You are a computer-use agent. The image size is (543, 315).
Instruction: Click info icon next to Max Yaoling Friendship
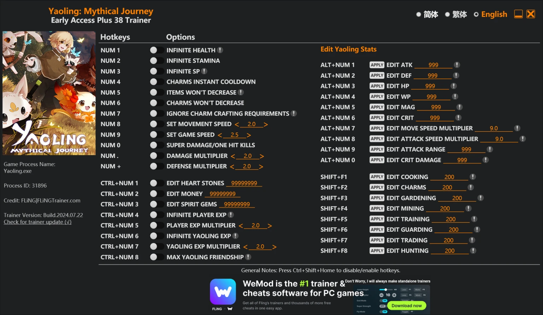tap(248, 257)
